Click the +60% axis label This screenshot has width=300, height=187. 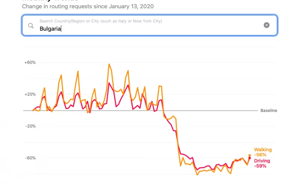click(x=30, y=62)
